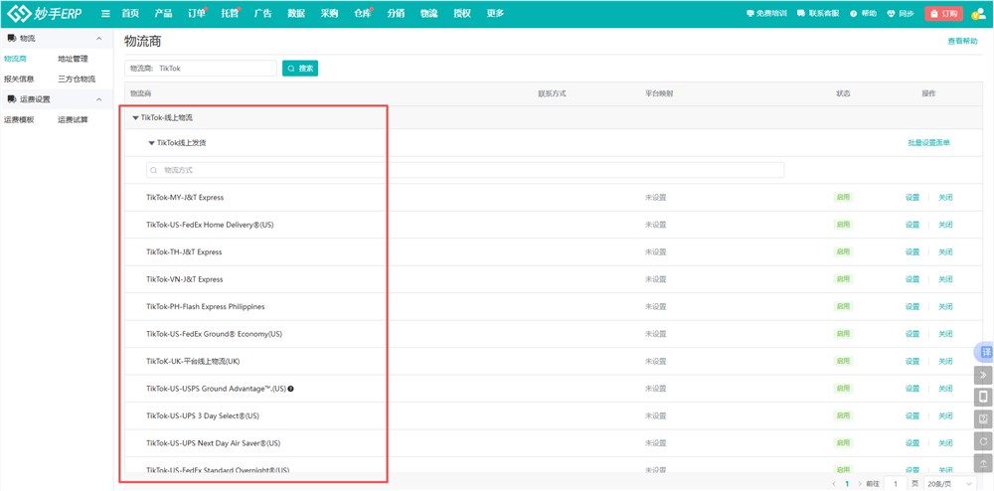Click the info icon next to USPS Ground Advantage
Image resolution: width=994 pixels, height=491 pixels.
pyautogui.click(x=291, y=389)
